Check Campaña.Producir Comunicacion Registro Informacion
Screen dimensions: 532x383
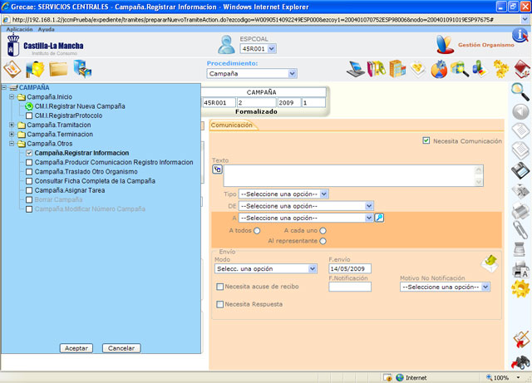point(29,163)
